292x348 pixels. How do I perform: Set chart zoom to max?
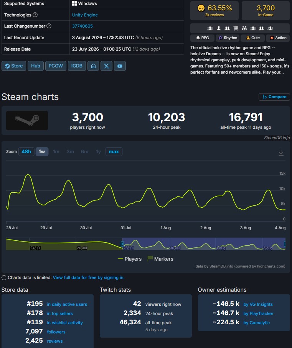click(x=114, y=152)
